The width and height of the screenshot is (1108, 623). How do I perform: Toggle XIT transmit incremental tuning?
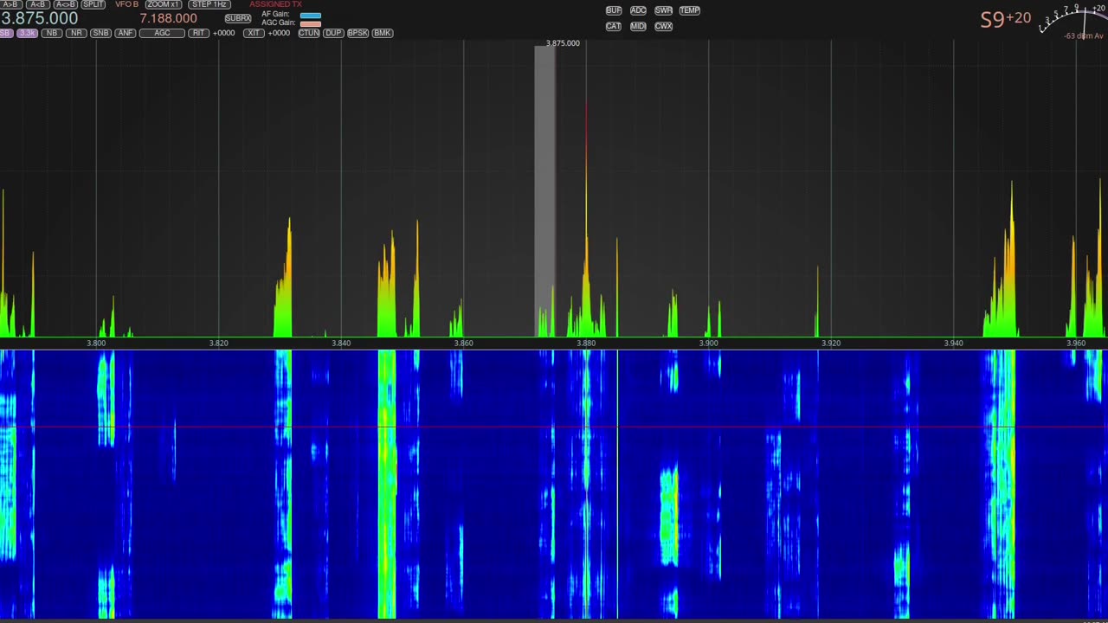[253, 33]
